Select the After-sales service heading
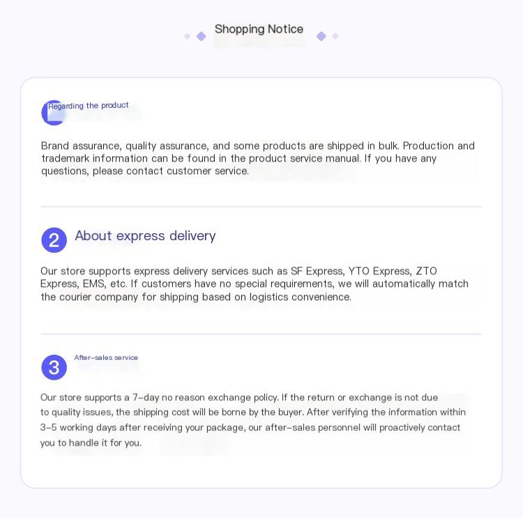 [x=106, y=357]
